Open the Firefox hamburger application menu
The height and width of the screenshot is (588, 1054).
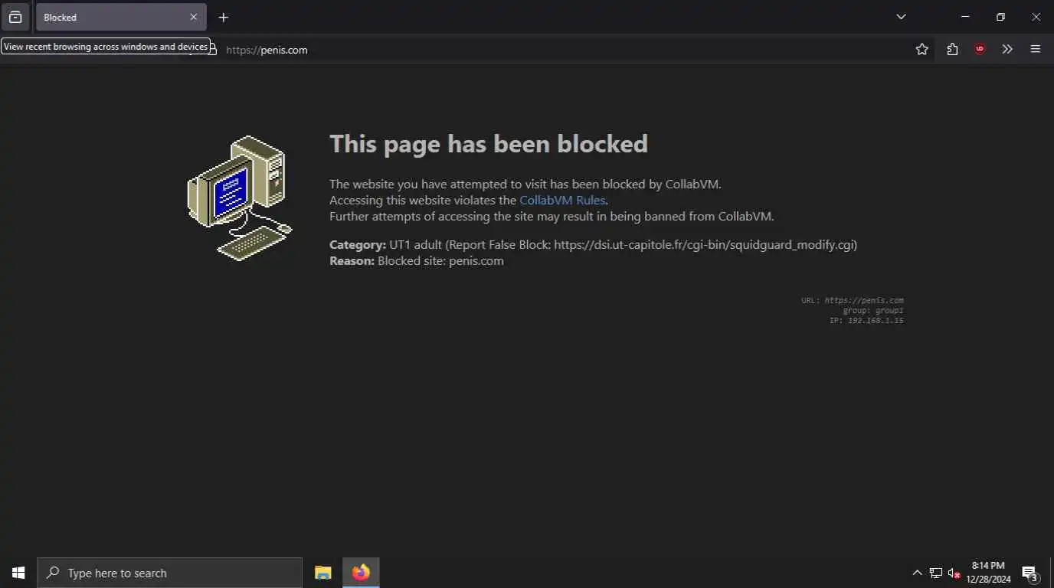click(1036, 49)
